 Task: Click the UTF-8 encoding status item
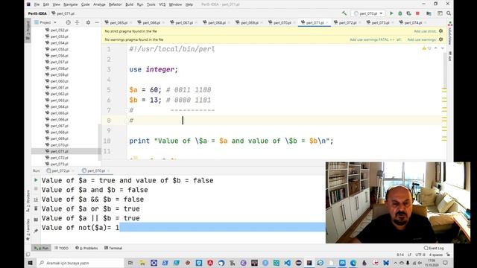tap(420, 255)
